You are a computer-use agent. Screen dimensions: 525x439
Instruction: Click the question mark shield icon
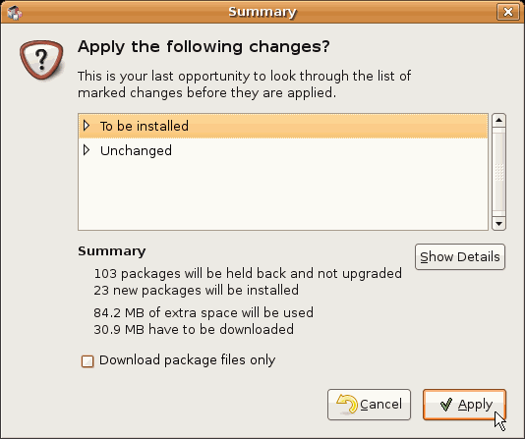point(41,61)
